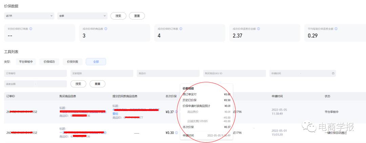
Task: Select the 2022-05-01 15:03:20 application time
Action: click(279, 133)
